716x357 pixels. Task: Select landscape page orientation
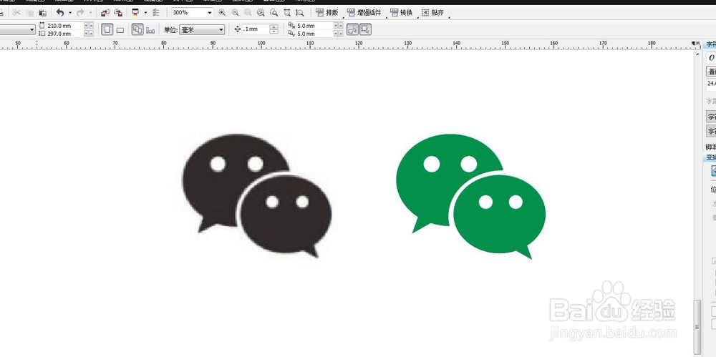120,30
